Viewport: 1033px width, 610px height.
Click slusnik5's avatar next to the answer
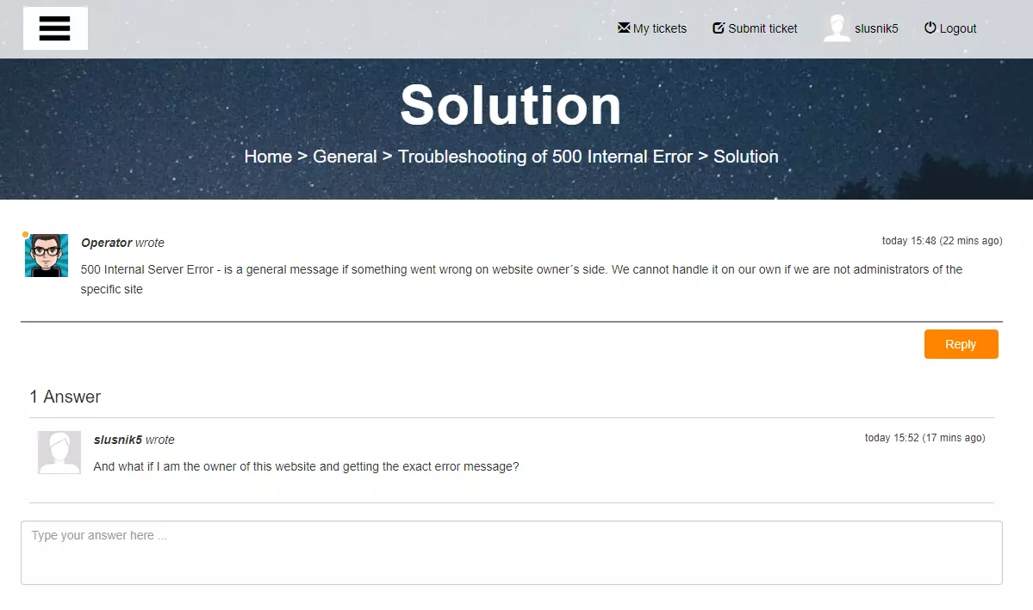[59, 452]
